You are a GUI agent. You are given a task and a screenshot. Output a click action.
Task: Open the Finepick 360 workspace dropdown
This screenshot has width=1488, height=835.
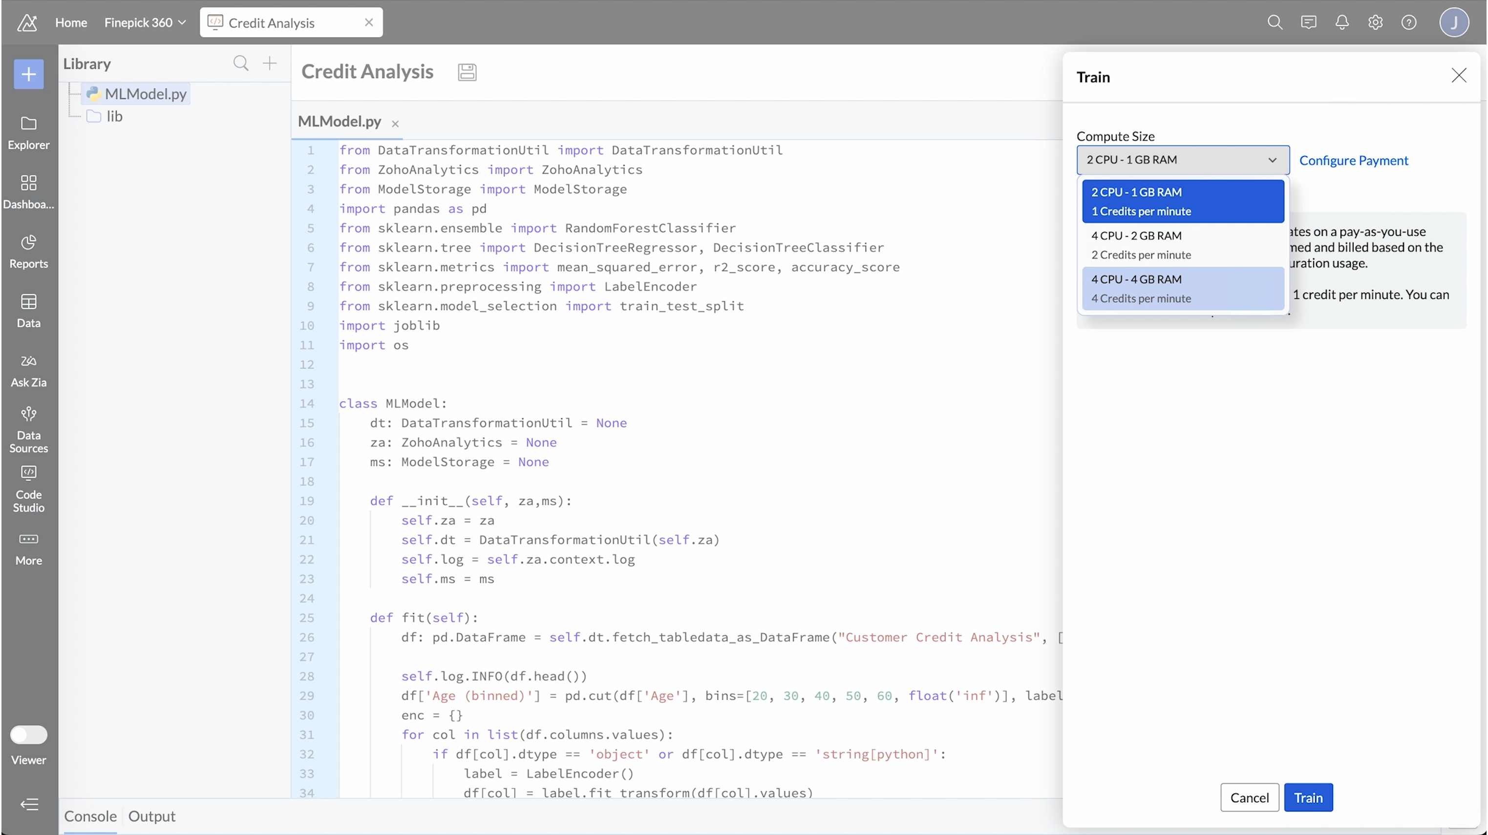tap(145, 22)
